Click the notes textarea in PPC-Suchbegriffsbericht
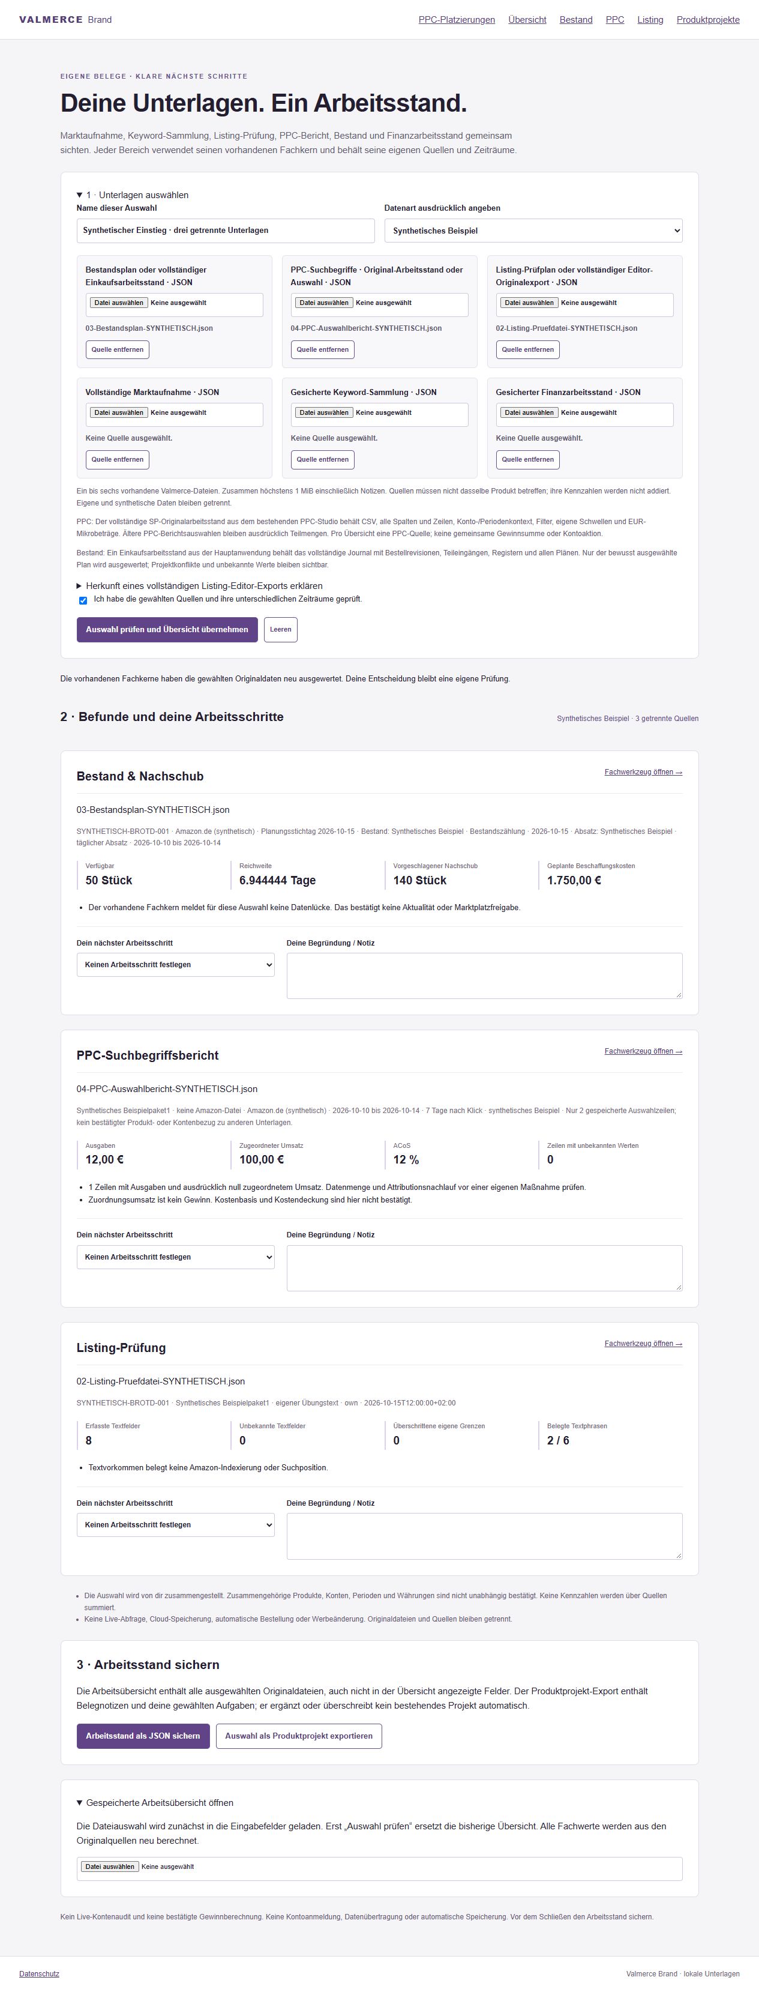759x1992 pixels. 485,1268
